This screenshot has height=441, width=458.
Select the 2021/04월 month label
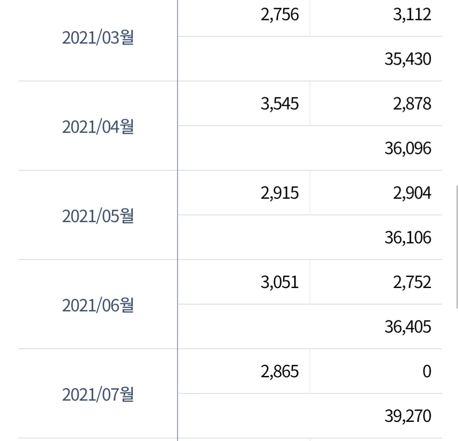tap(98, 127)
